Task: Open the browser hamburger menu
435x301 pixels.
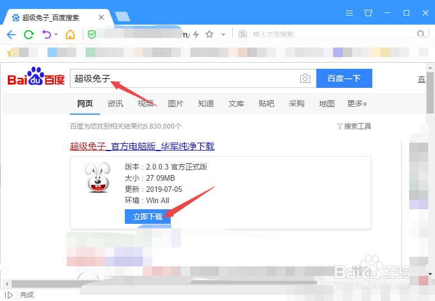Action: [x=349, y=13]
